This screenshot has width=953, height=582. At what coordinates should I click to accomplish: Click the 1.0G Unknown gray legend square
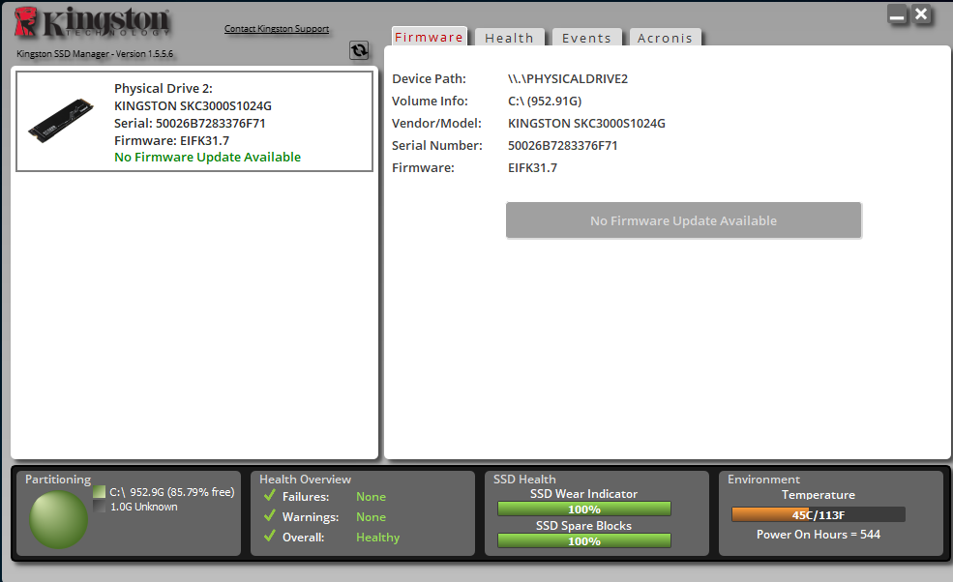99,506
